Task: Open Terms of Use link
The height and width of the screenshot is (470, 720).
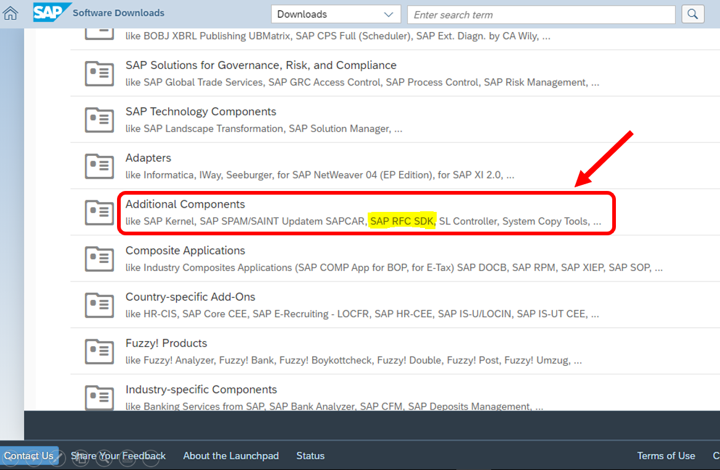Action: tap(666, 456)
